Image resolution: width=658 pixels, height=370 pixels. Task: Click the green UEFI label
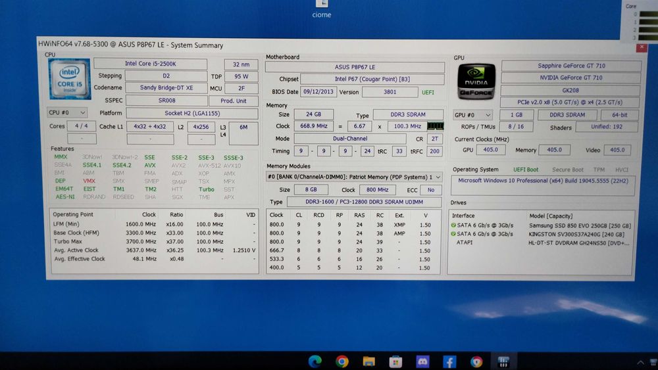[x=428, y=93]
